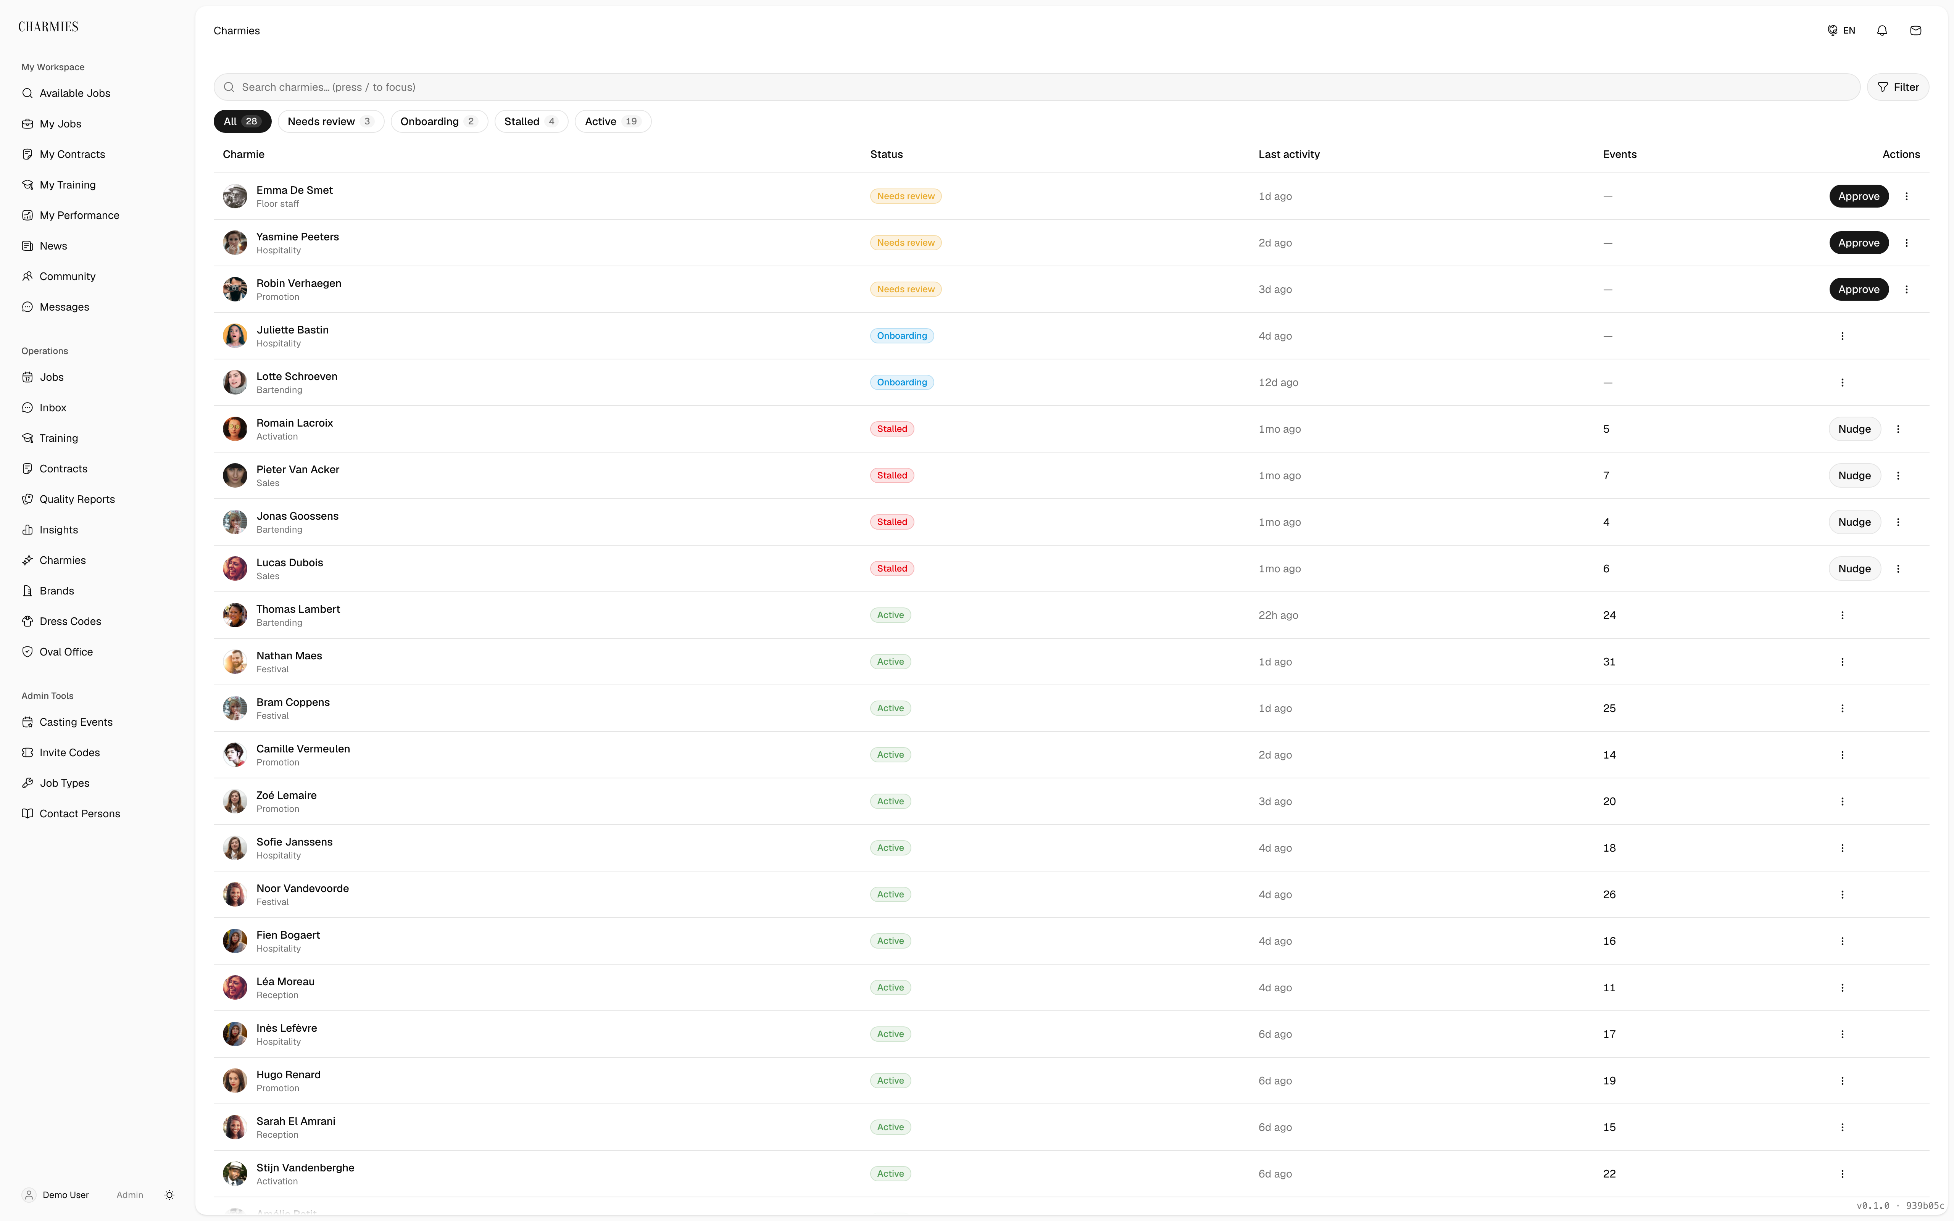
Task: Go to My Jobs
Action: (97, 124)
